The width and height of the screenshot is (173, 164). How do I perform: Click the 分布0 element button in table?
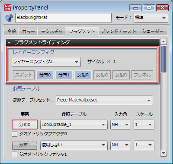point(25,124)
